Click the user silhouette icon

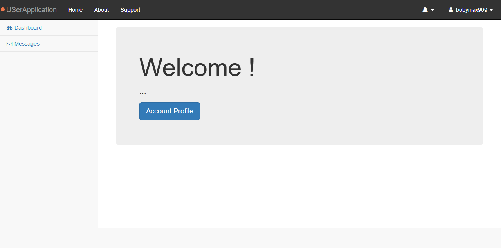pos(451,10)
